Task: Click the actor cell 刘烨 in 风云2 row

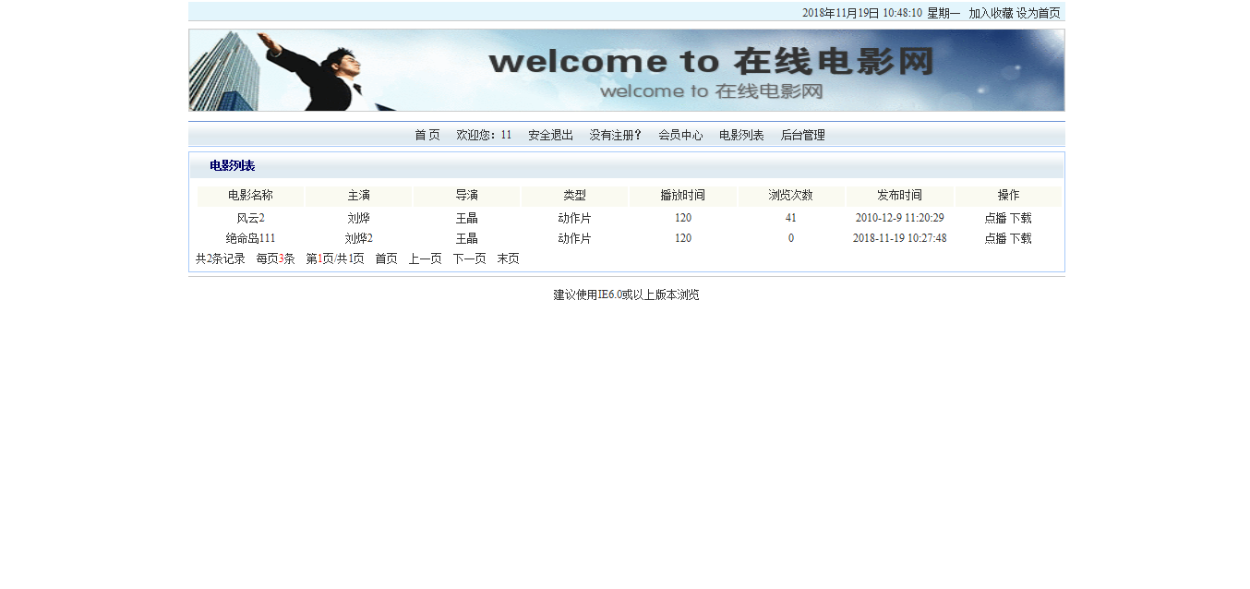Action: point(359,218)
